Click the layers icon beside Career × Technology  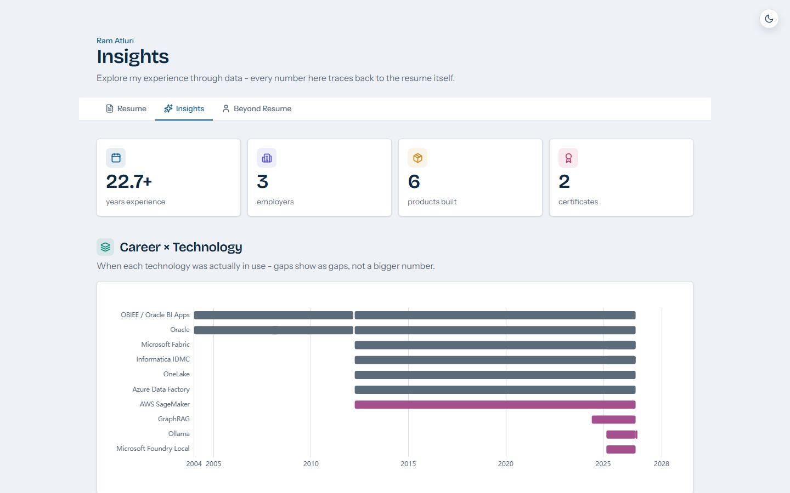pos(105,247)
